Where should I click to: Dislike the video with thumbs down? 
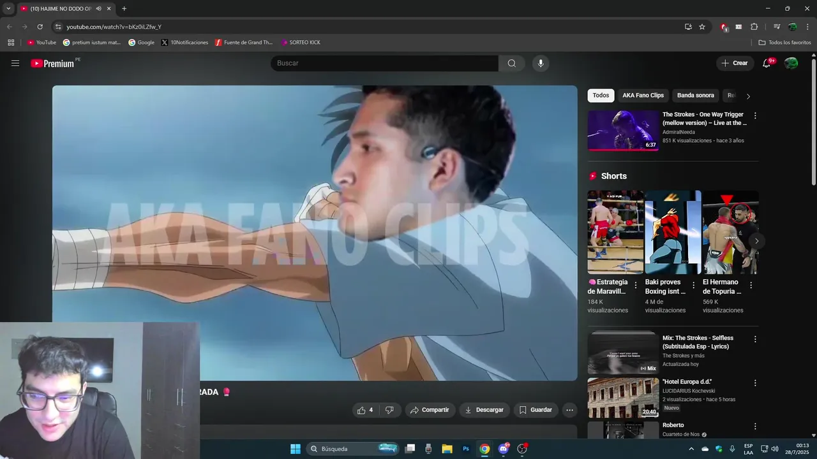click(389, 410)
